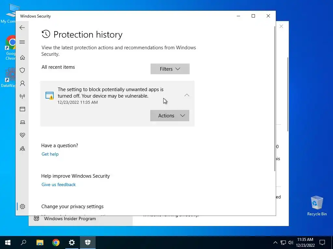Open the Home section in the sidebar
The image size is (333, 249).
tap(22, 58)
